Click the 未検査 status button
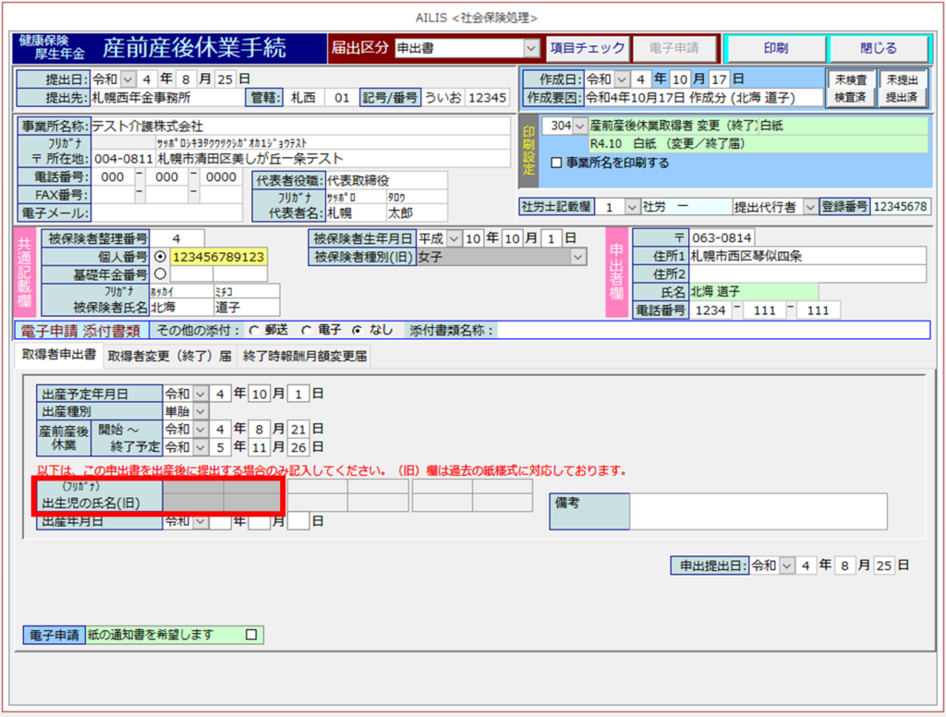The width and height of the screenshot is (946, 717). pyautogui.click(x=849, y=79)
